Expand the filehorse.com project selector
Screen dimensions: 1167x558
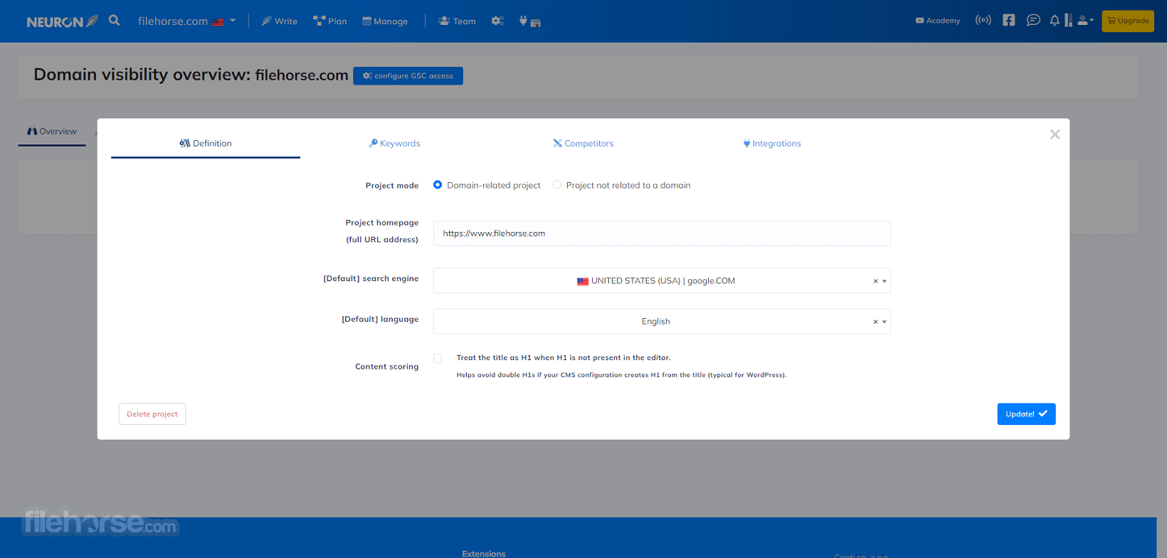[186, 21]
